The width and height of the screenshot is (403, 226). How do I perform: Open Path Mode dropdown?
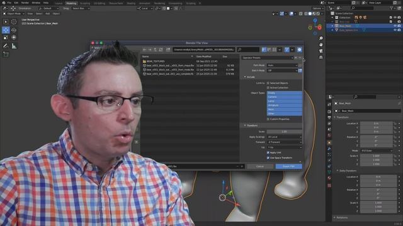(282, 65)
